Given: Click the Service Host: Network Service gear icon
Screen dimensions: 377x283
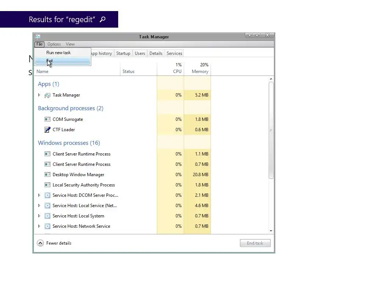Looking at the screenshot, I should [x=47, y=227].
